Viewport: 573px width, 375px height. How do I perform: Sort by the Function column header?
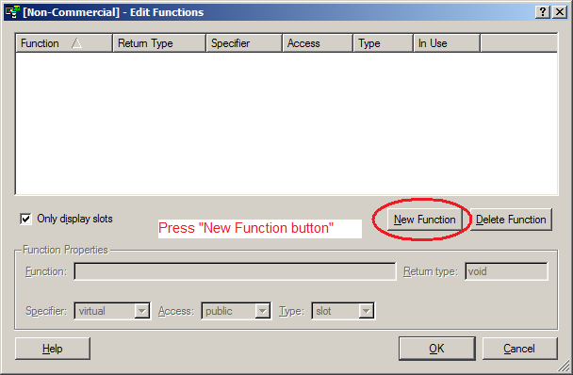64,43
